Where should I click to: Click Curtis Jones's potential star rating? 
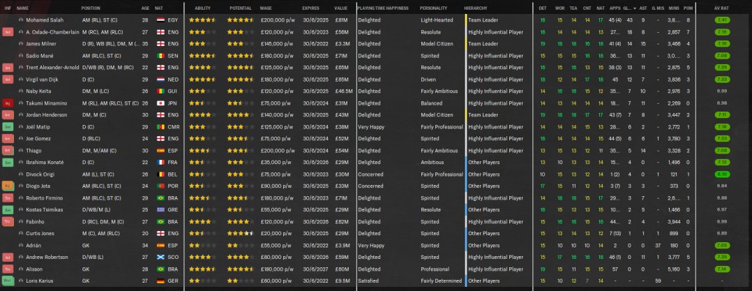click(x=240, y=234)
